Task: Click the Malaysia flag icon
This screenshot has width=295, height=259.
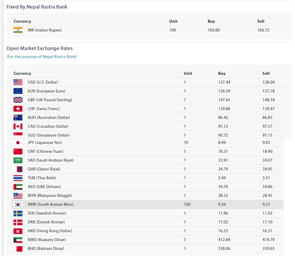Action: click(x=18, y=196)
